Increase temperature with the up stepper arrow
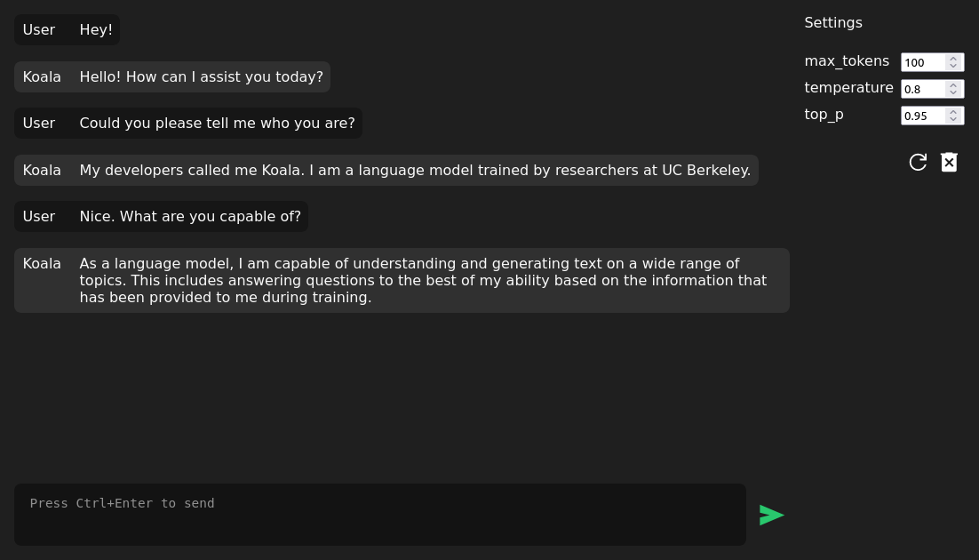Screen dimensions: 979x560 (952, 85)
